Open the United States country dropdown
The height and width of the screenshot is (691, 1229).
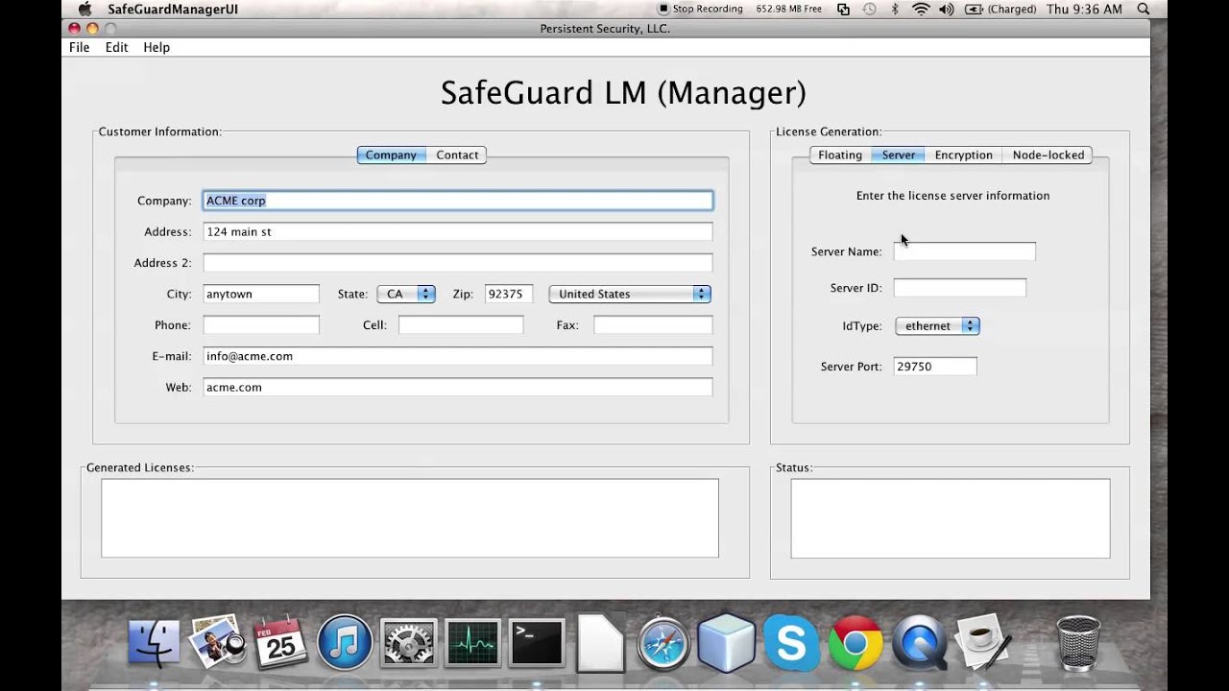[630, 294]
